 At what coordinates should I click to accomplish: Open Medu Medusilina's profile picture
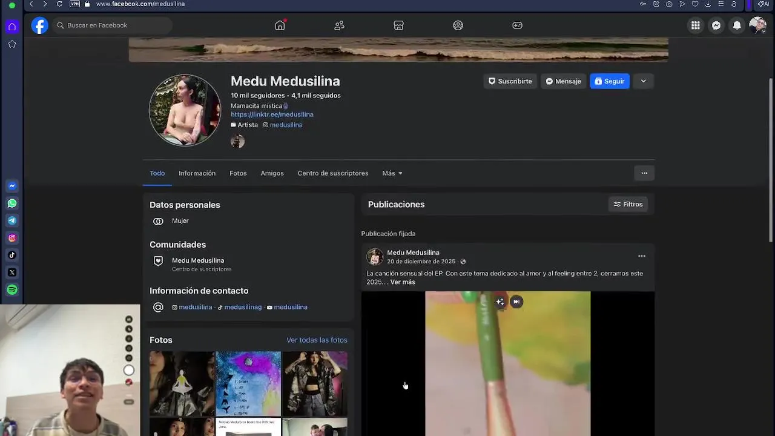point(185,110)
